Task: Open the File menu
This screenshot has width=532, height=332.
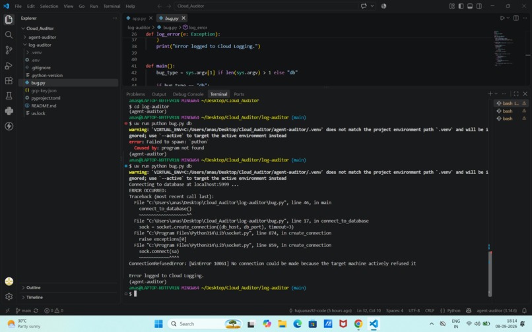Action: point(18,6)
